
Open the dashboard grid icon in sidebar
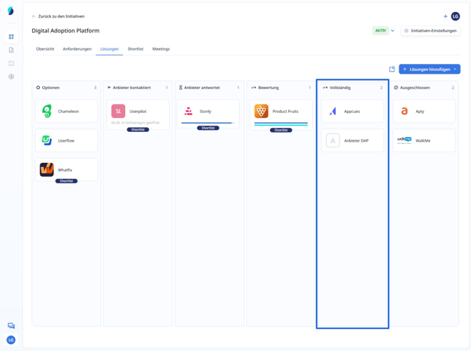11,37
